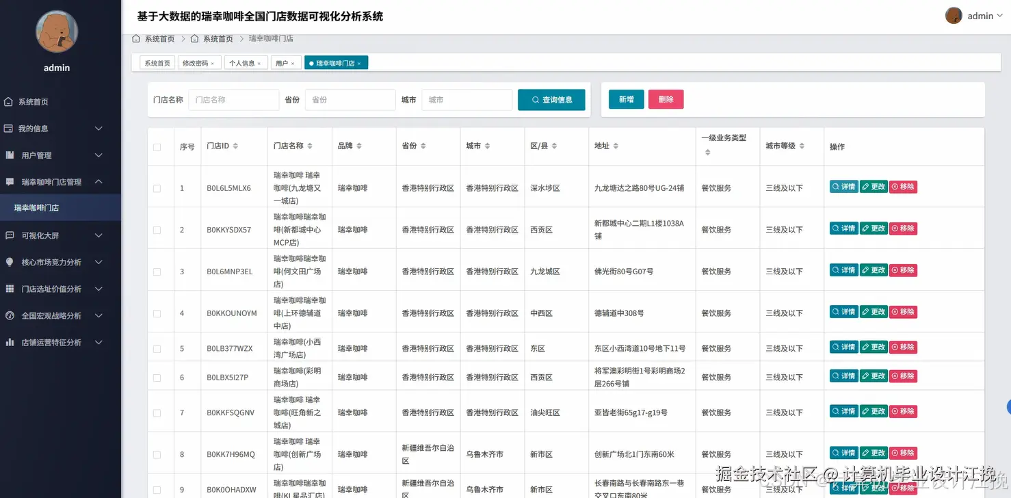
Task: Close the 修改密码 tab via its x
Action: point(212,64)
